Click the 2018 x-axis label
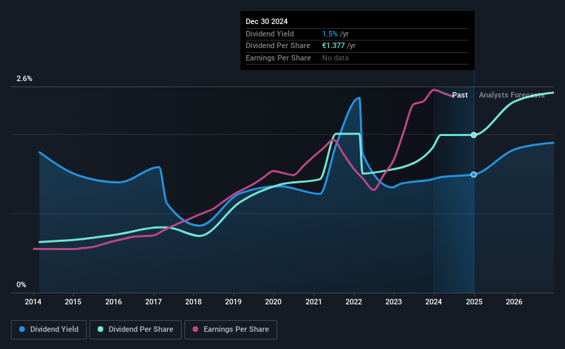The image size is (565, 349). point(193,302)
